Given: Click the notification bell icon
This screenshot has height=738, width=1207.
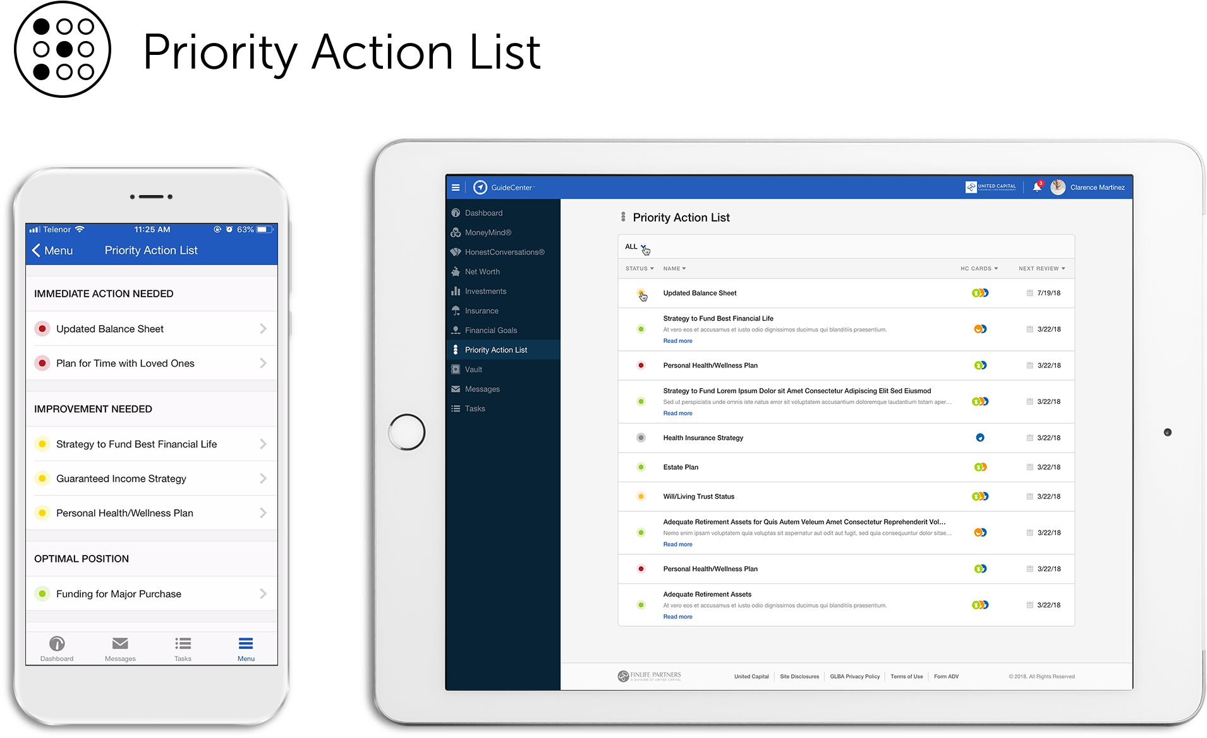Looking at the screenshot, I should click(x=1036, y=187).
